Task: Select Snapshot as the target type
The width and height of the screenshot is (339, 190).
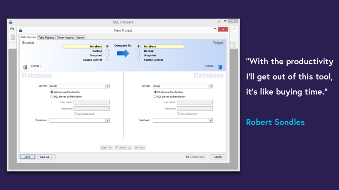Action: [x=138, y=55]
